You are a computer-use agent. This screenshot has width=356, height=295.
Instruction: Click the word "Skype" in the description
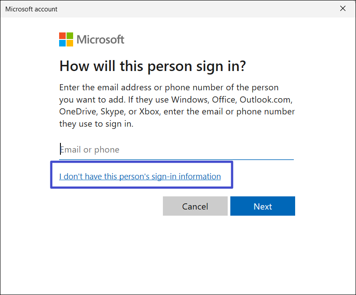(113, 111)
